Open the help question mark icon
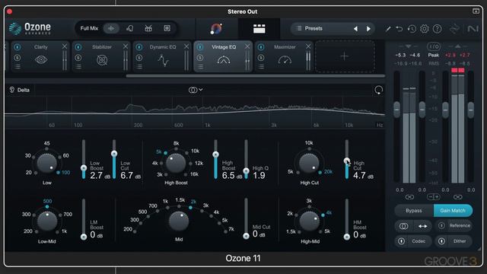 tap(437, 29)
